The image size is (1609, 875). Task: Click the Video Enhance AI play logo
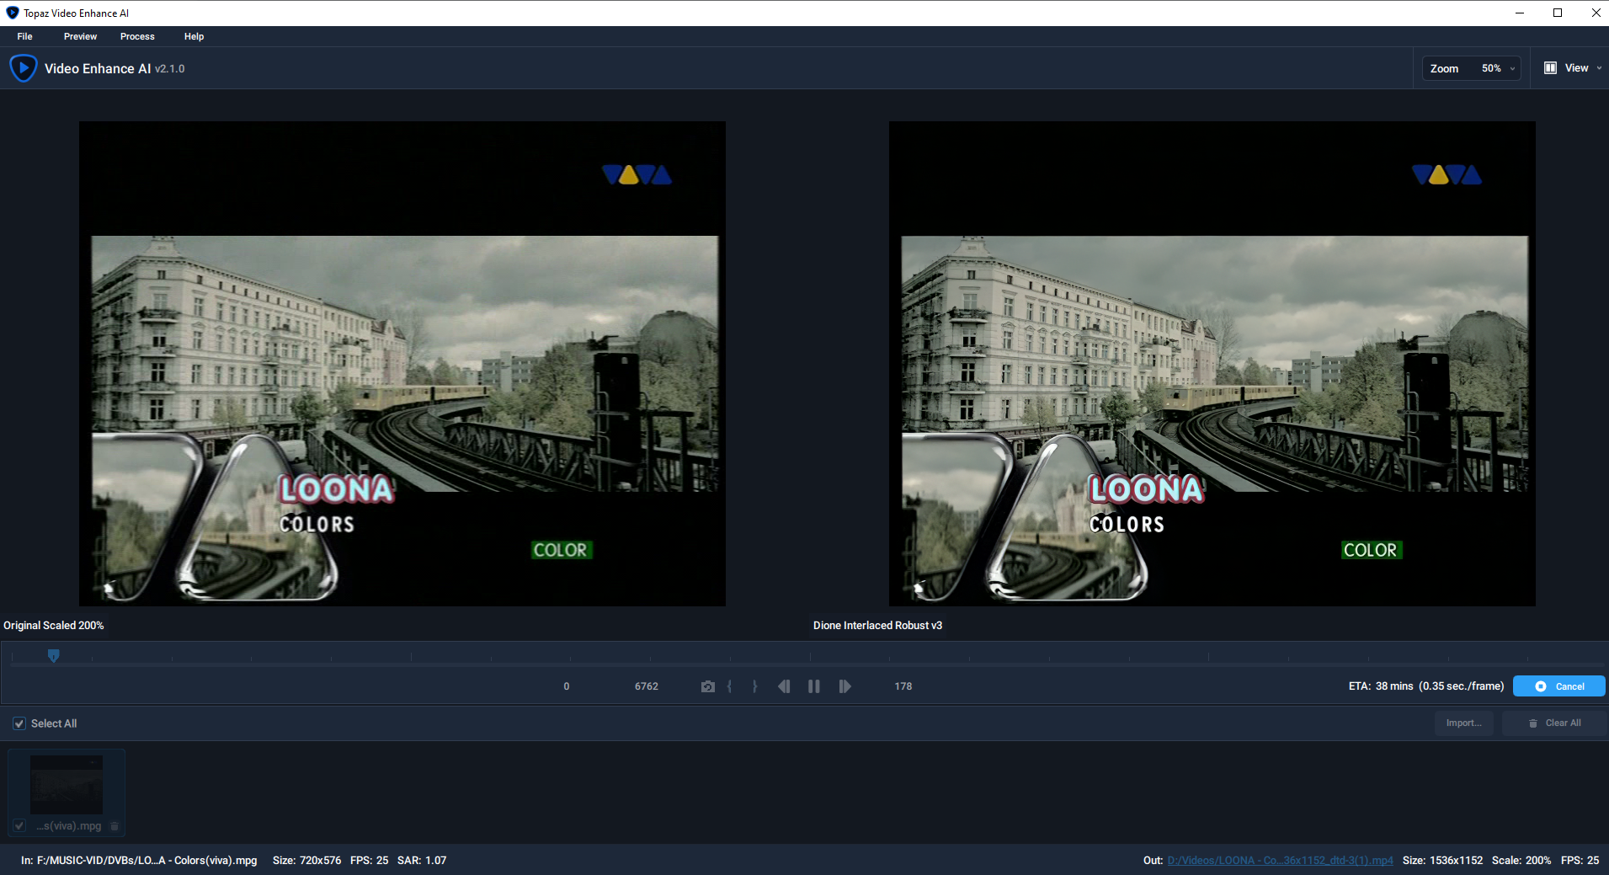coord(24,67)
